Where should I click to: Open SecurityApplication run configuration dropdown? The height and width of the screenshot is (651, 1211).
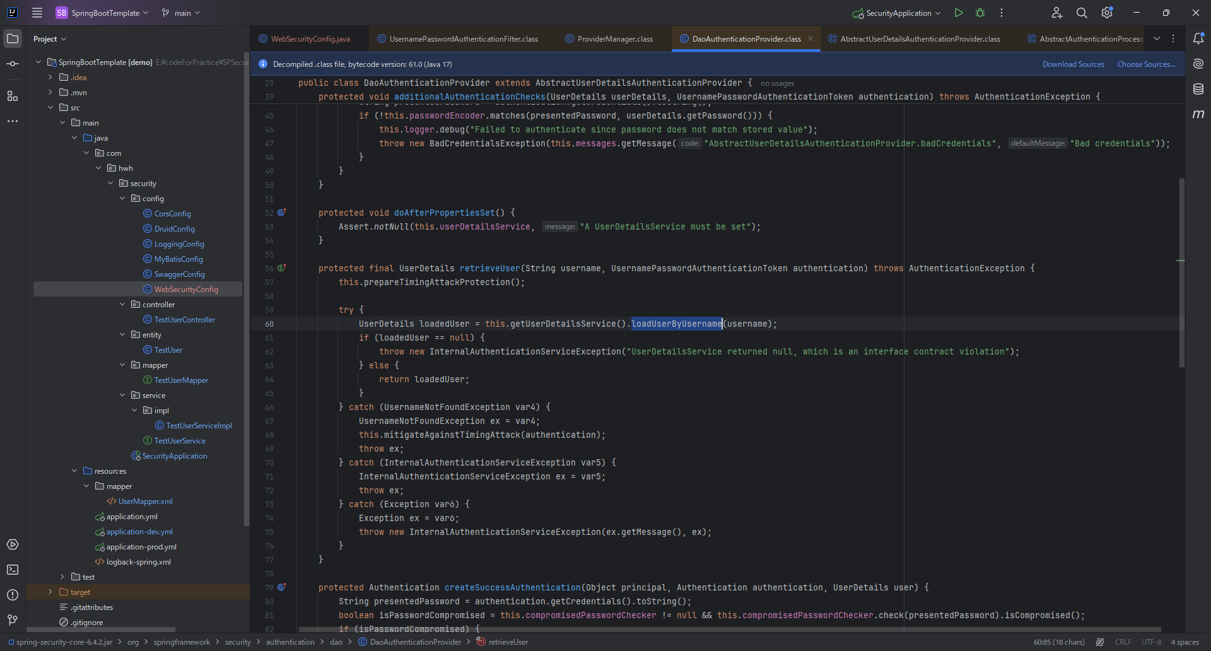896,13
